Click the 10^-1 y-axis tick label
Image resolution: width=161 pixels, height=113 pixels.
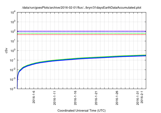pos(13,60)
